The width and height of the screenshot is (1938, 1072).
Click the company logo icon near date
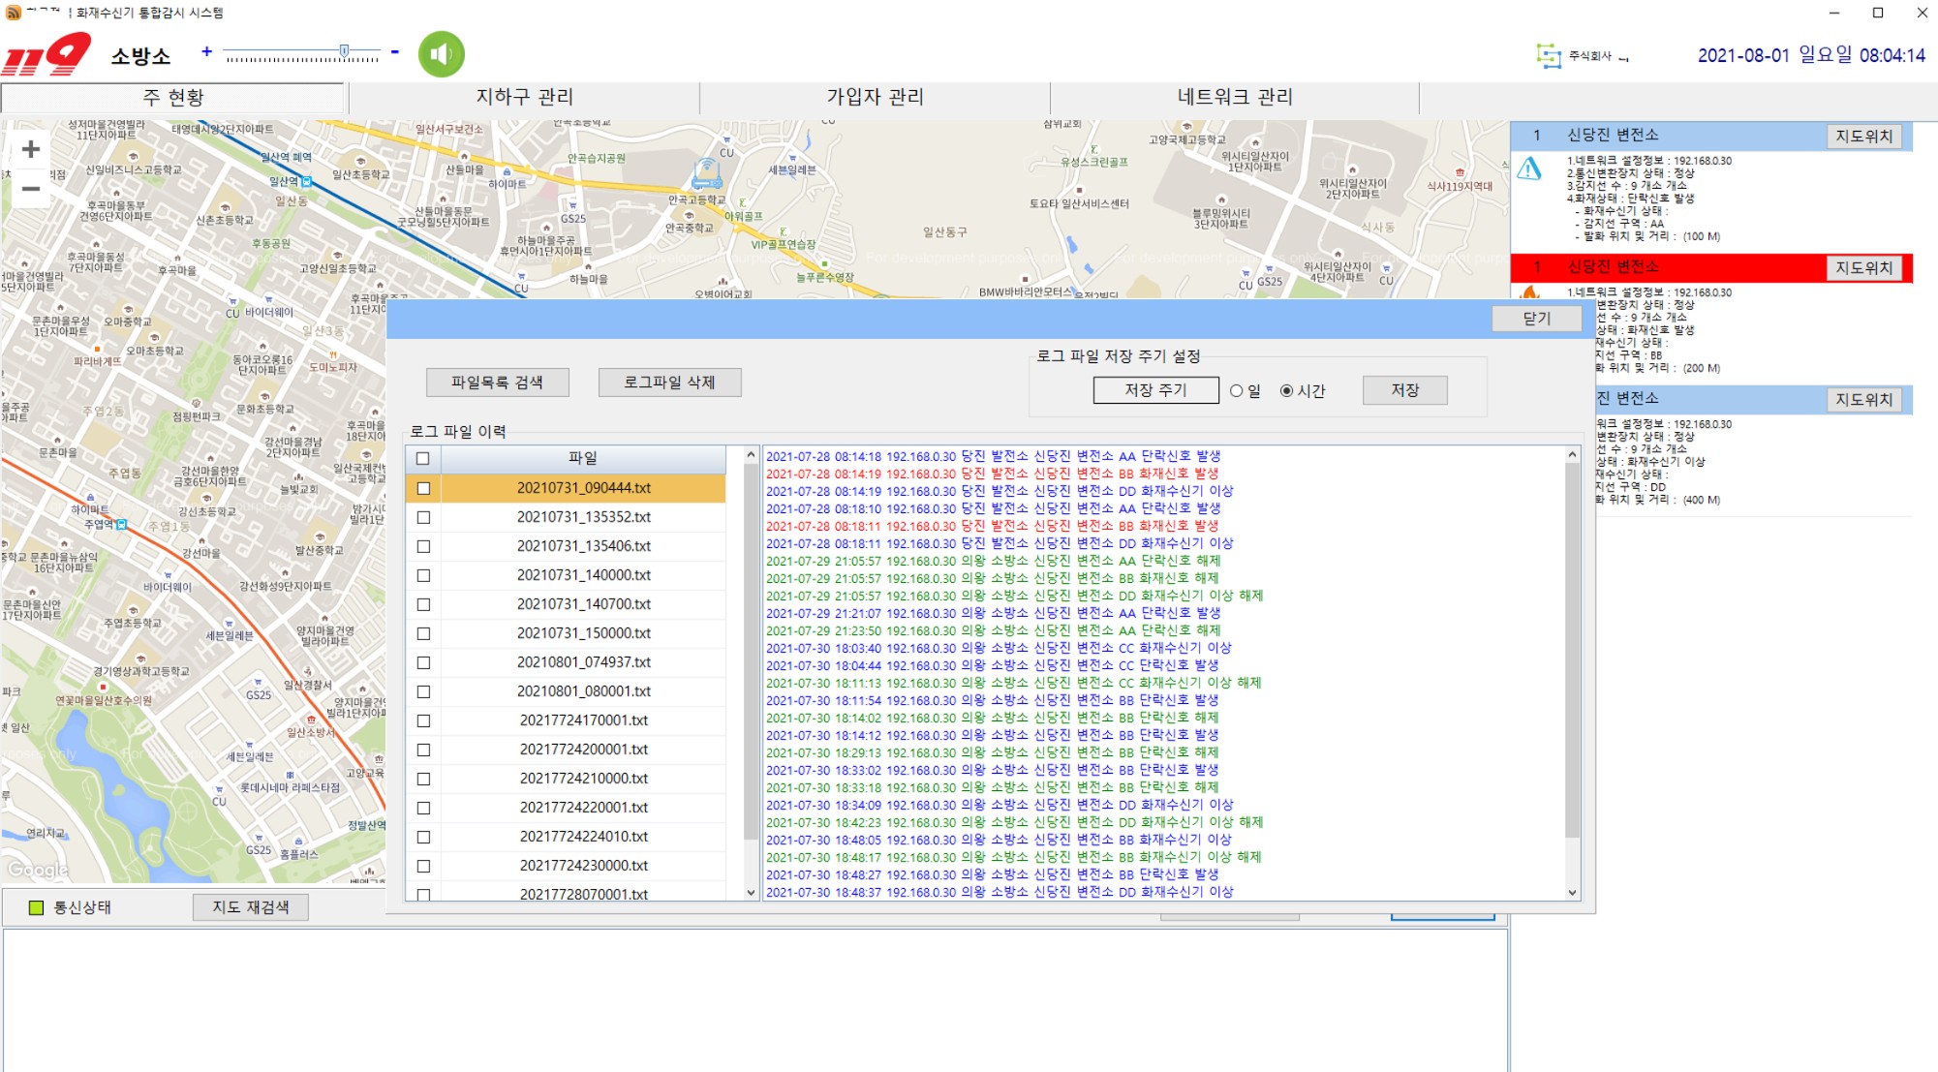click(x=1549, y=55)
